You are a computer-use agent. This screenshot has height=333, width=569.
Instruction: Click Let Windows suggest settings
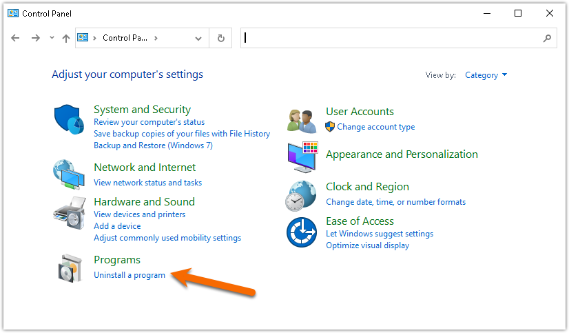380,234
